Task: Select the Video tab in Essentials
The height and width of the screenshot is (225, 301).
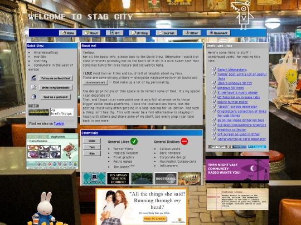Action: coord(92,141)
